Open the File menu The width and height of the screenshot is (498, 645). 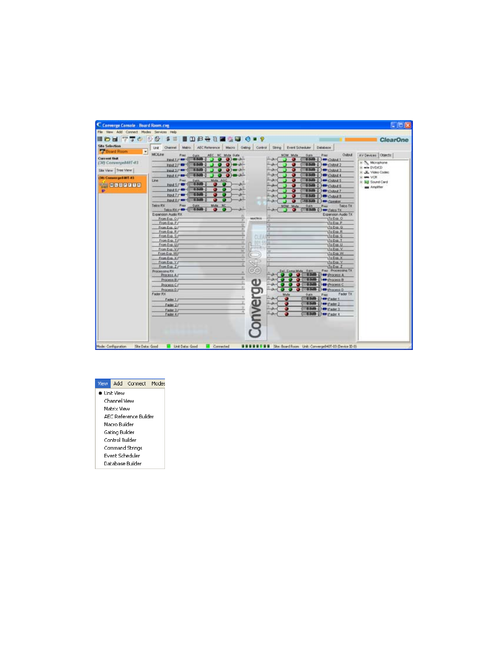point(100,132)
